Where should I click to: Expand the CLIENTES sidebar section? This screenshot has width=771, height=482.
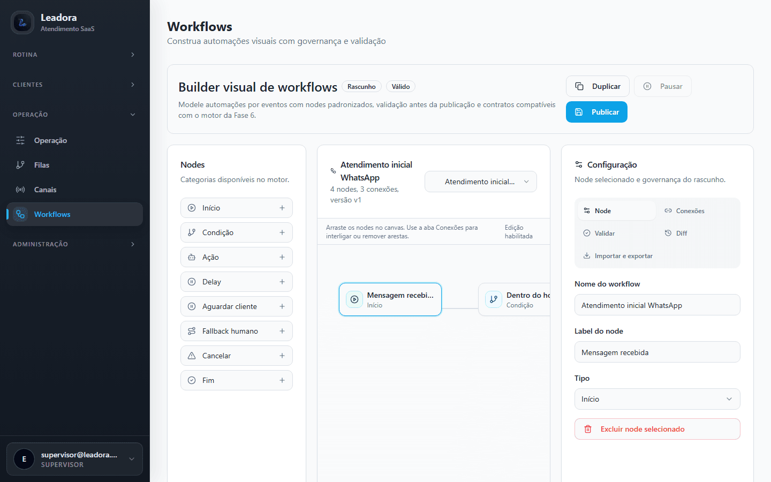pos(74,85)
